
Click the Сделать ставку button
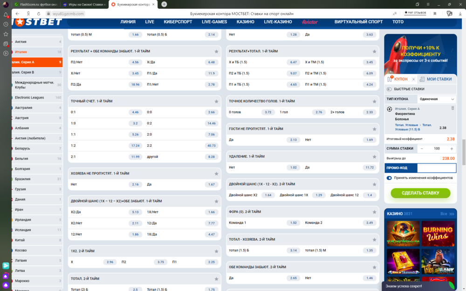[420, 193]
